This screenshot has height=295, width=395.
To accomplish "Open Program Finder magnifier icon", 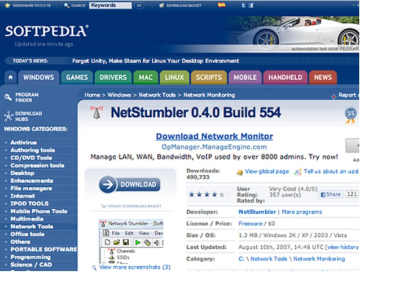I will coord(8,98).
